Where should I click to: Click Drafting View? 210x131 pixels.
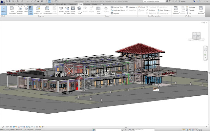117,7
